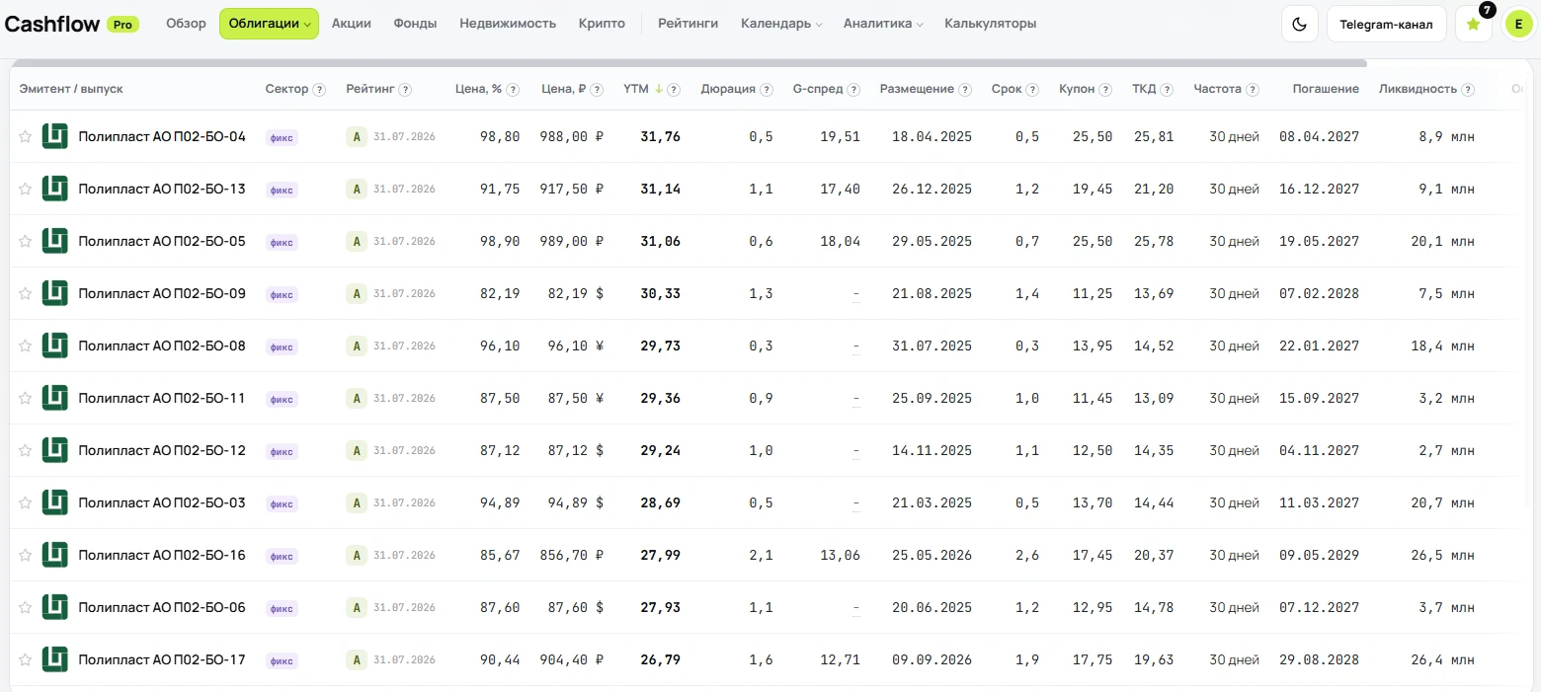Sort by Погашение column header
1541x692 pixels.
click(1326, 89)
